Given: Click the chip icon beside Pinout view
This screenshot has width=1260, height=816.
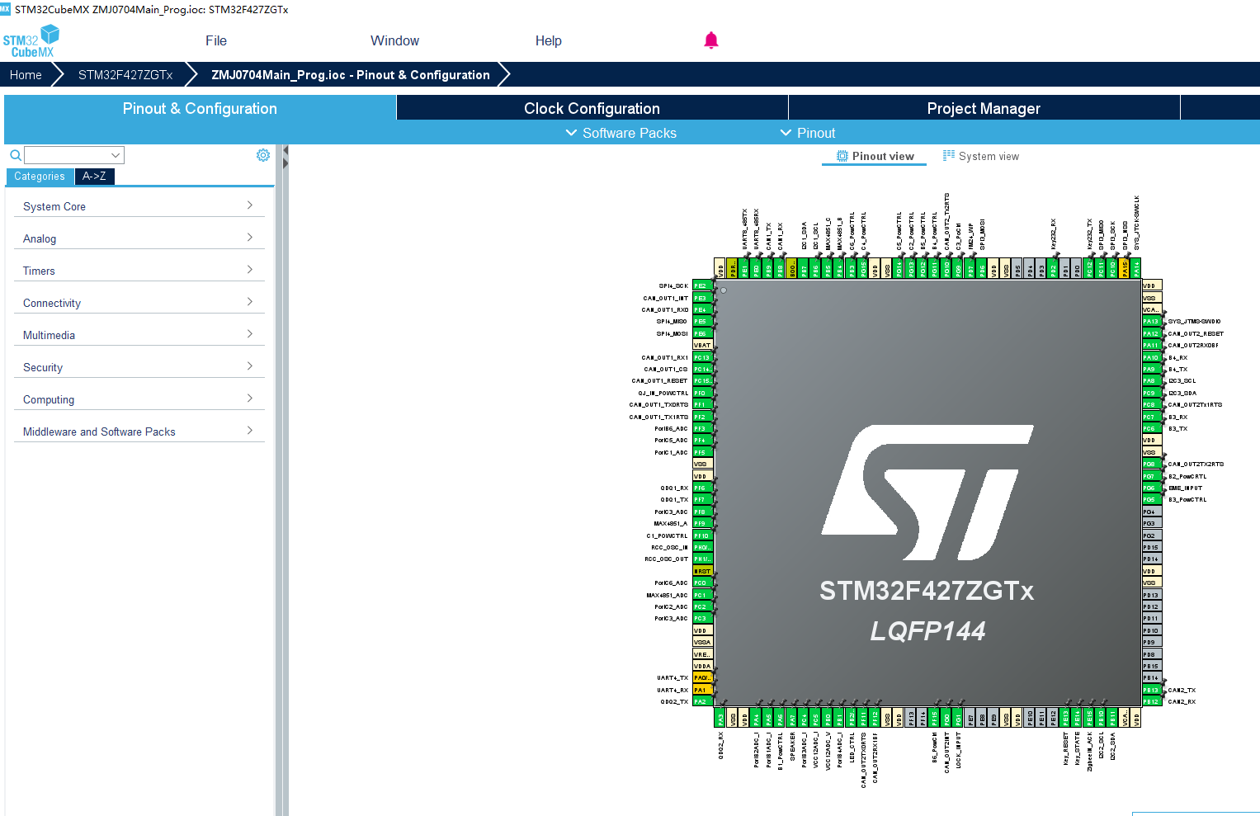Looking at the screenshot, I should [x=842, y=156].
